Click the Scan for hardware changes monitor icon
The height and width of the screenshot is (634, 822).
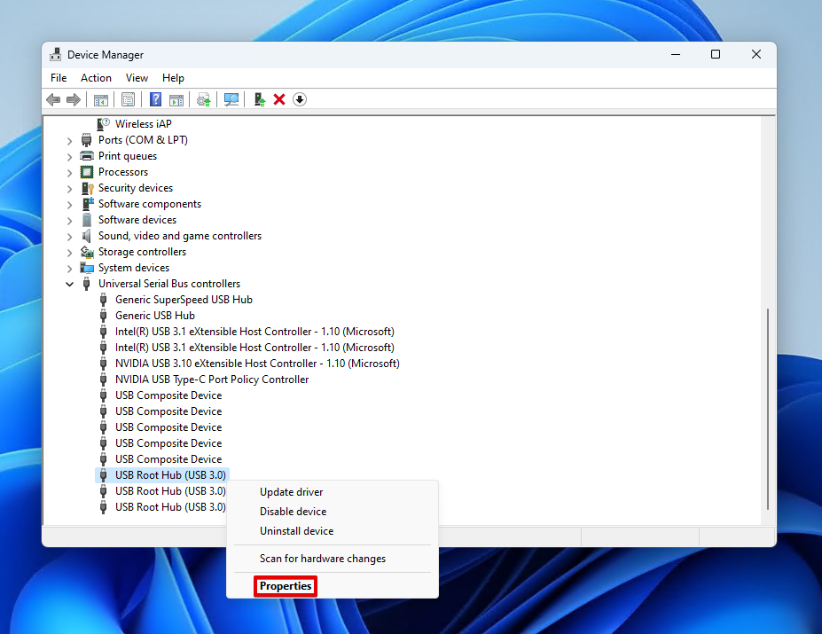pyautogui.click(x=231, y=99)
